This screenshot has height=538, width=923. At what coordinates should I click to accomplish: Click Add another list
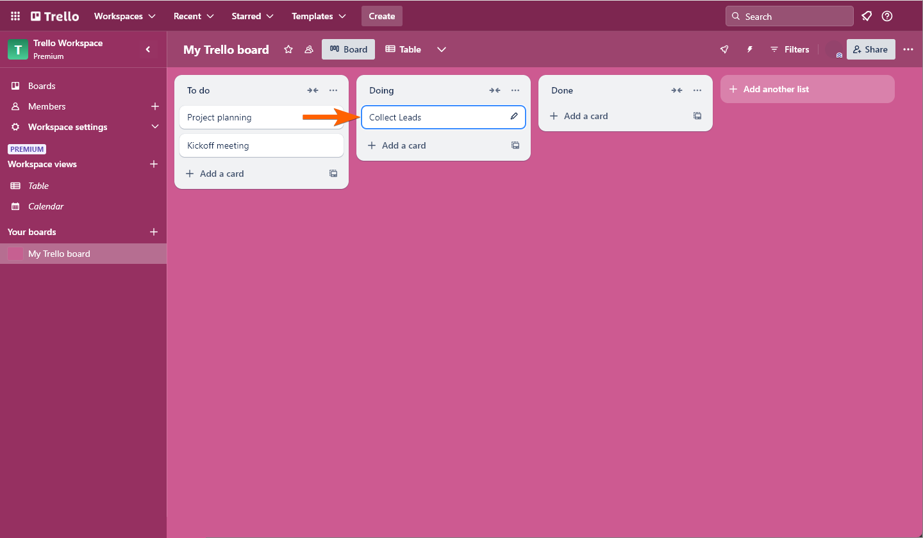(x=808, y=89)
